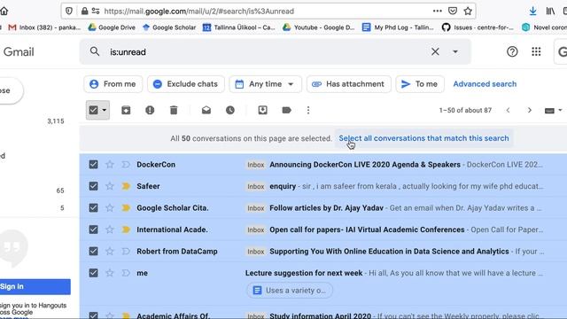Image resolution: width=567 pixels, height=319 pixels.
Task: Delete selected conversations with trash icon
Action: (x=174, y=110)
